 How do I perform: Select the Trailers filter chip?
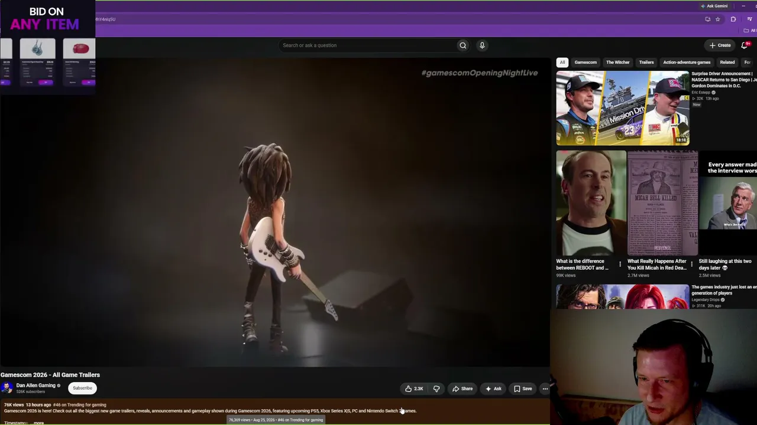pos(646,63)
